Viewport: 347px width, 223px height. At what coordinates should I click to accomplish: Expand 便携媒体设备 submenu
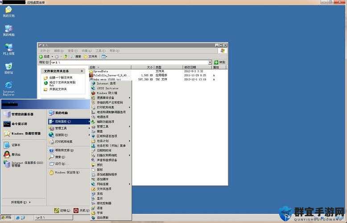(x=111, y=98)
